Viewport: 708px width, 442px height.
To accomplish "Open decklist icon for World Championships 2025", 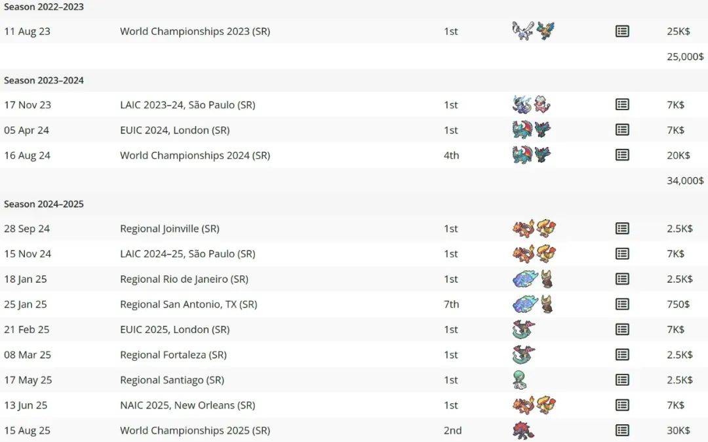I will tap(622, 430).
